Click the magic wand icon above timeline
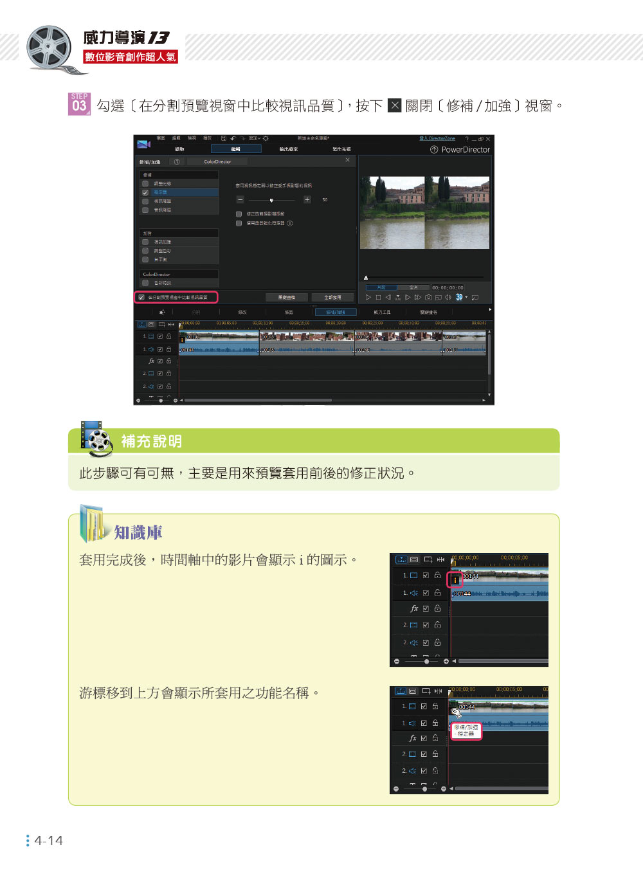 tap(162, 313)
